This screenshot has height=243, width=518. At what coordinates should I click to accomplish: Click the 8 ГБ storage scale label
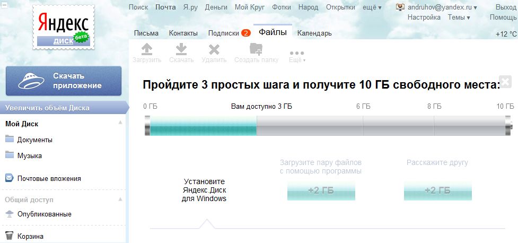pos(434,107)
